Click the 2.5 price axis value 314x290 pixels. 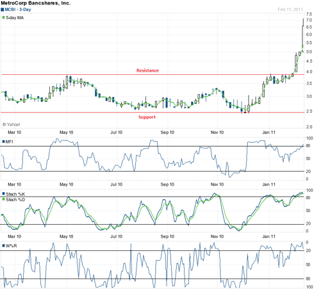[309, 111]
